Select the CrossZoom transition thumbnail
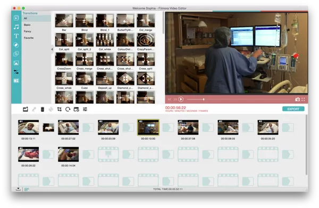Viewport: 319px width, 208px height. 64,59
